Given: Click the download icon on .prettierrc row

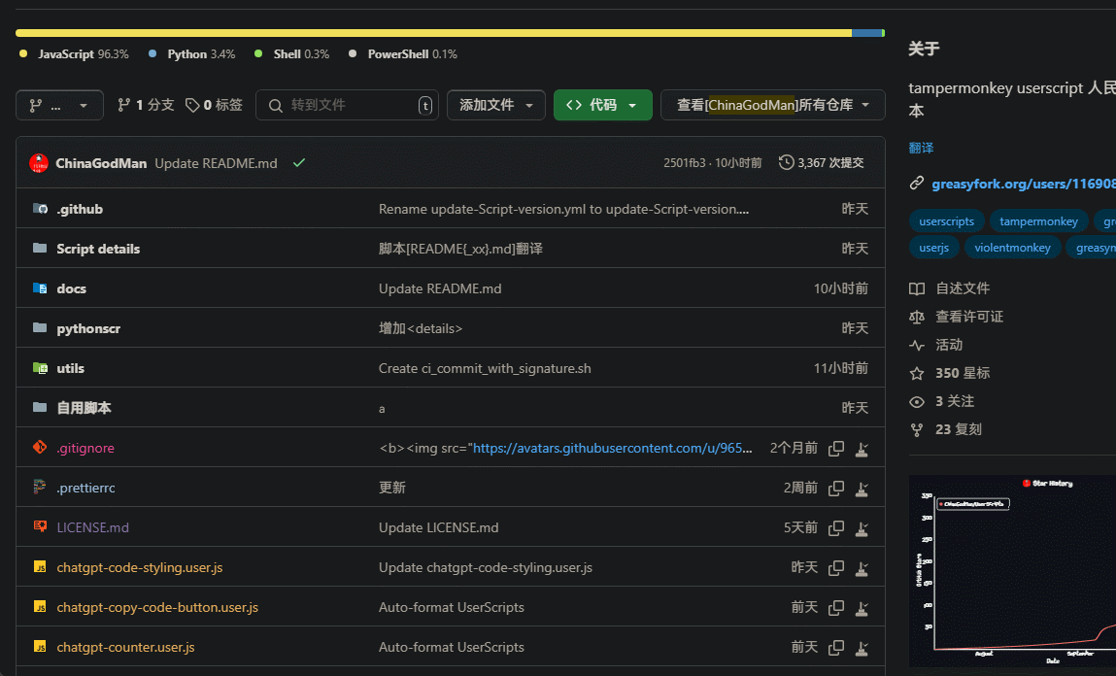Looking at the screenshot, I should point(862,489).
